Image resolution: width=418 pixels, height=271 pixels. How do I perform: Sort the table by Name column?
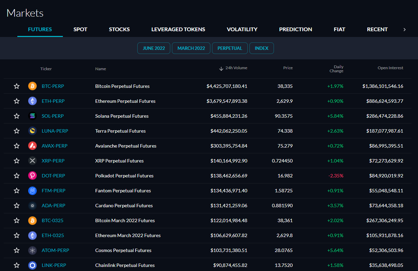click(101, 69)
